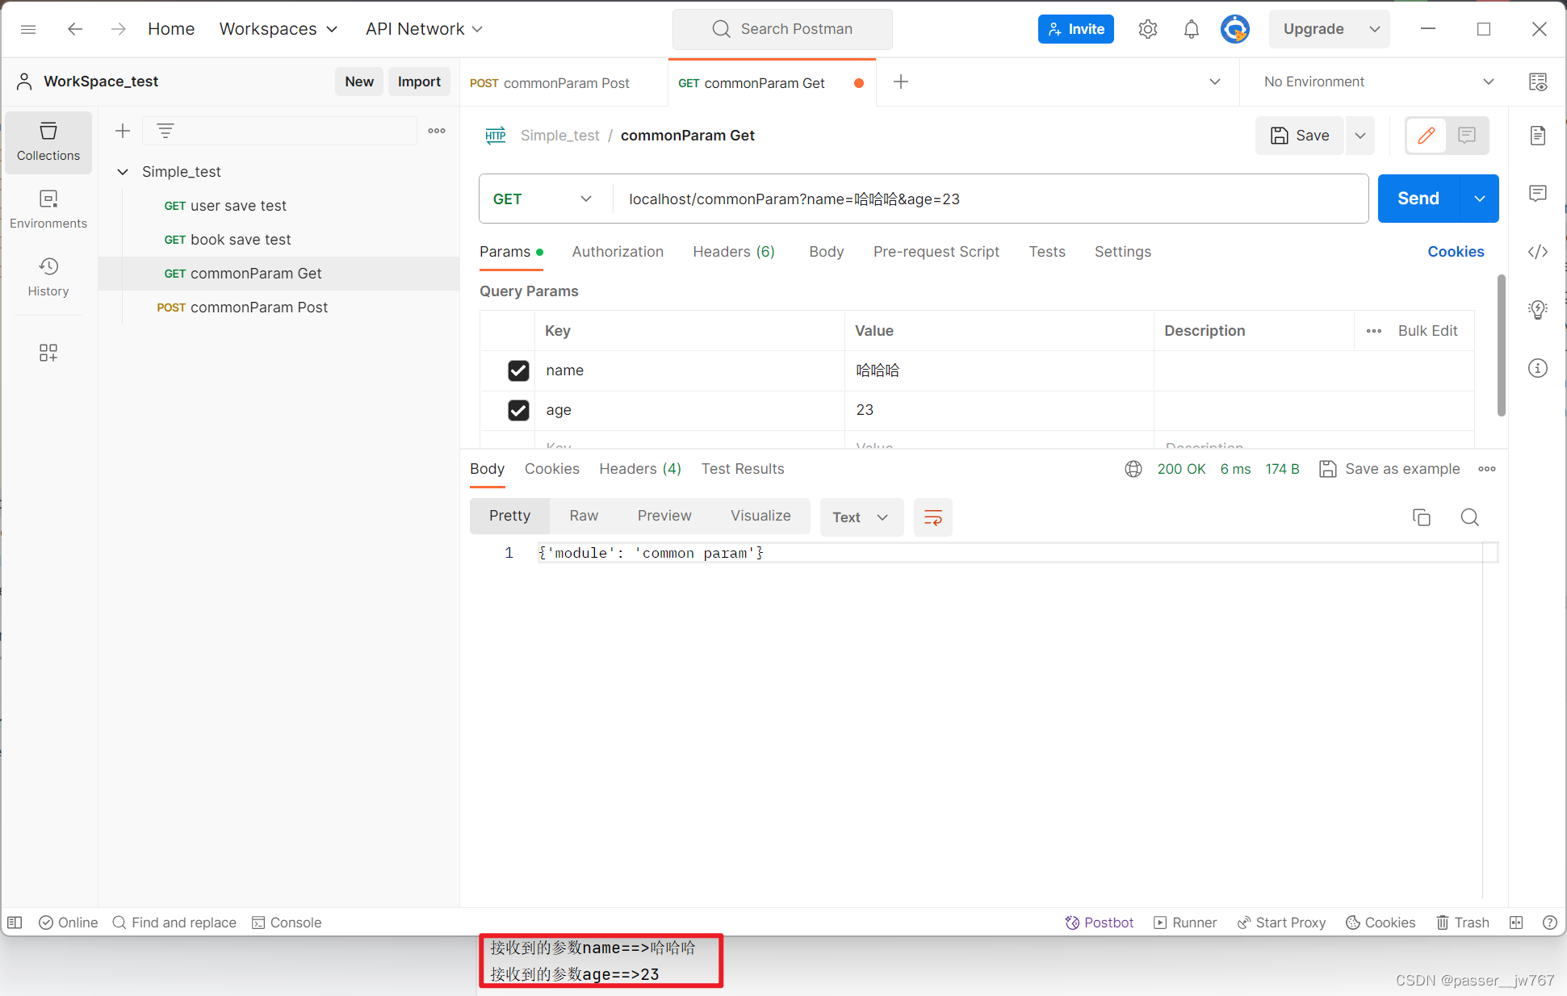Go forward with the right arrow
Image resolution: width=1567 pixels, height=996 pixels.
pyautogui.click(x=119, y=29)
